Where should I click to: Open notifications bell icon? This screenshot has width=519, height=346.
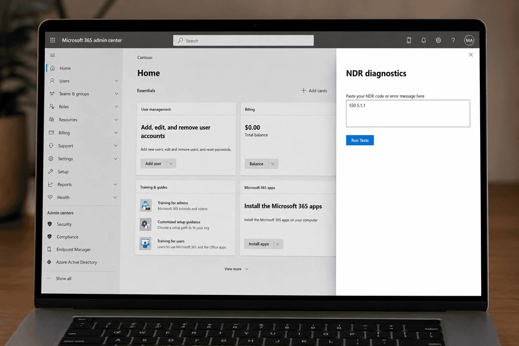point(424,40)
